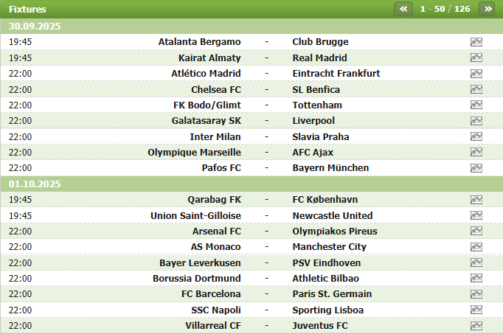Open chart icon in Villarreal CF row
Viewport: 503px width, 334px height.
click(476, 326)
